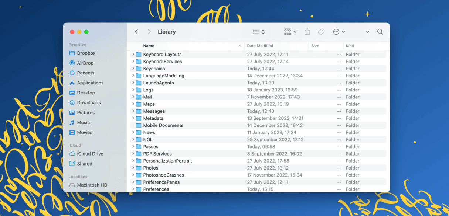Select the Messages folder icon
The height and width of the screenshot is (216, 449).
[139, 111]
